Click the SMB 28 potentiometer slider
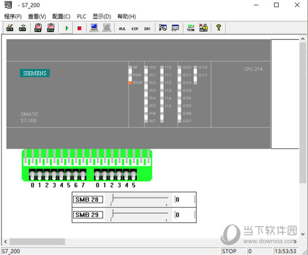The width and height of the screenshot is (308, 255). [139, 200]
